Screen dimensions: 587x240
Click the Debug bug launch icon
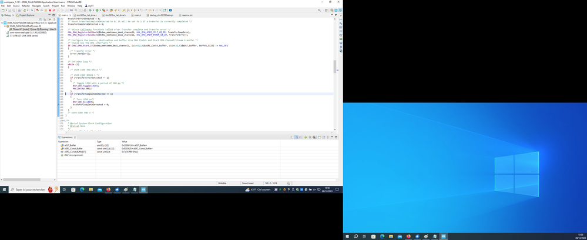tap(90, 10)
